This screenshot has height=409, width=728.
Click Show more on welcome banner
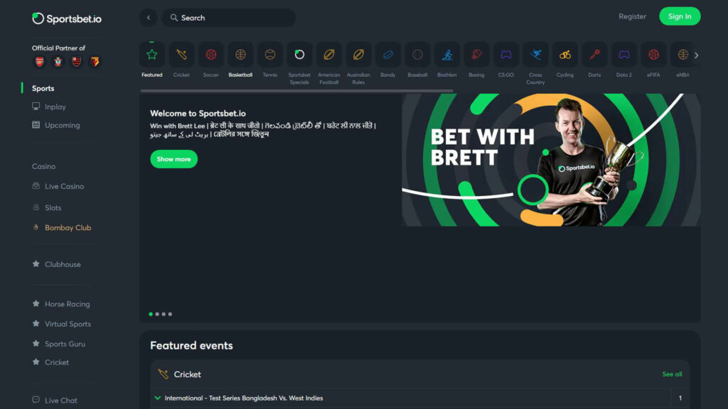[173, 159]
